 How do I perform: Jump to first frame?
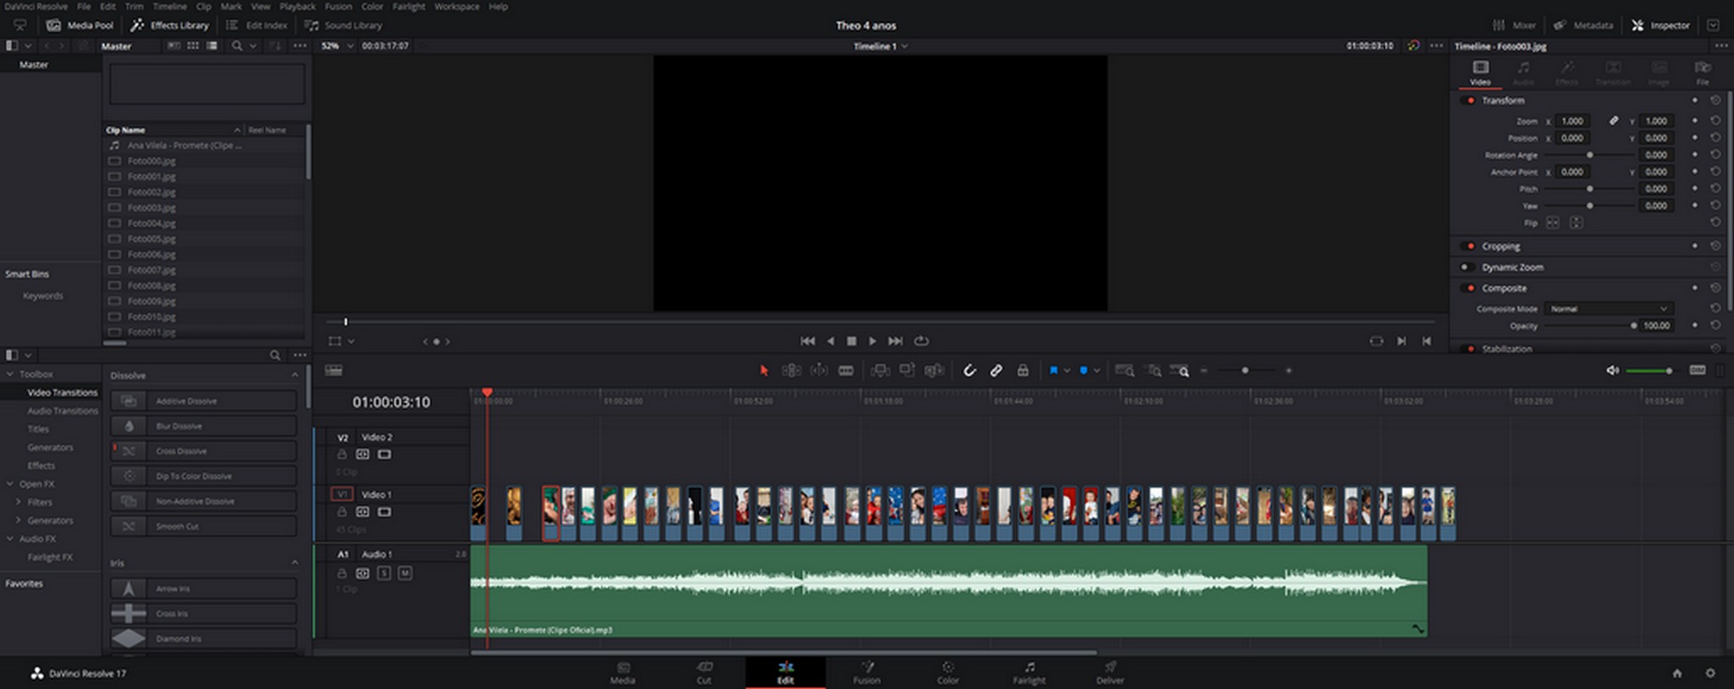[808, 341]
